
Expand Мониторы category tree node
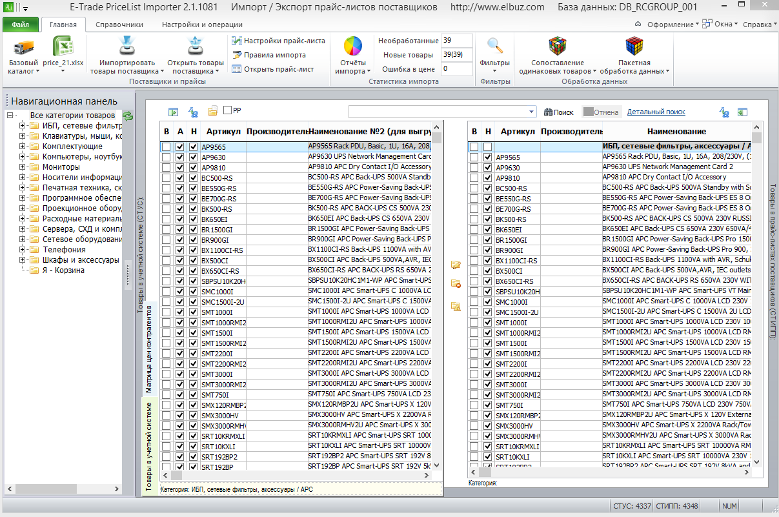coord(23,167)
